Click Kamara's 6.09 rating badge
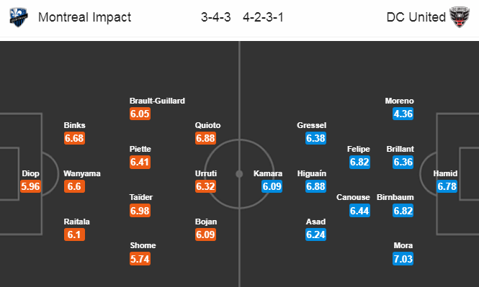Image resolution: width=479 pixels, height=287 pixels. (272, 186)
